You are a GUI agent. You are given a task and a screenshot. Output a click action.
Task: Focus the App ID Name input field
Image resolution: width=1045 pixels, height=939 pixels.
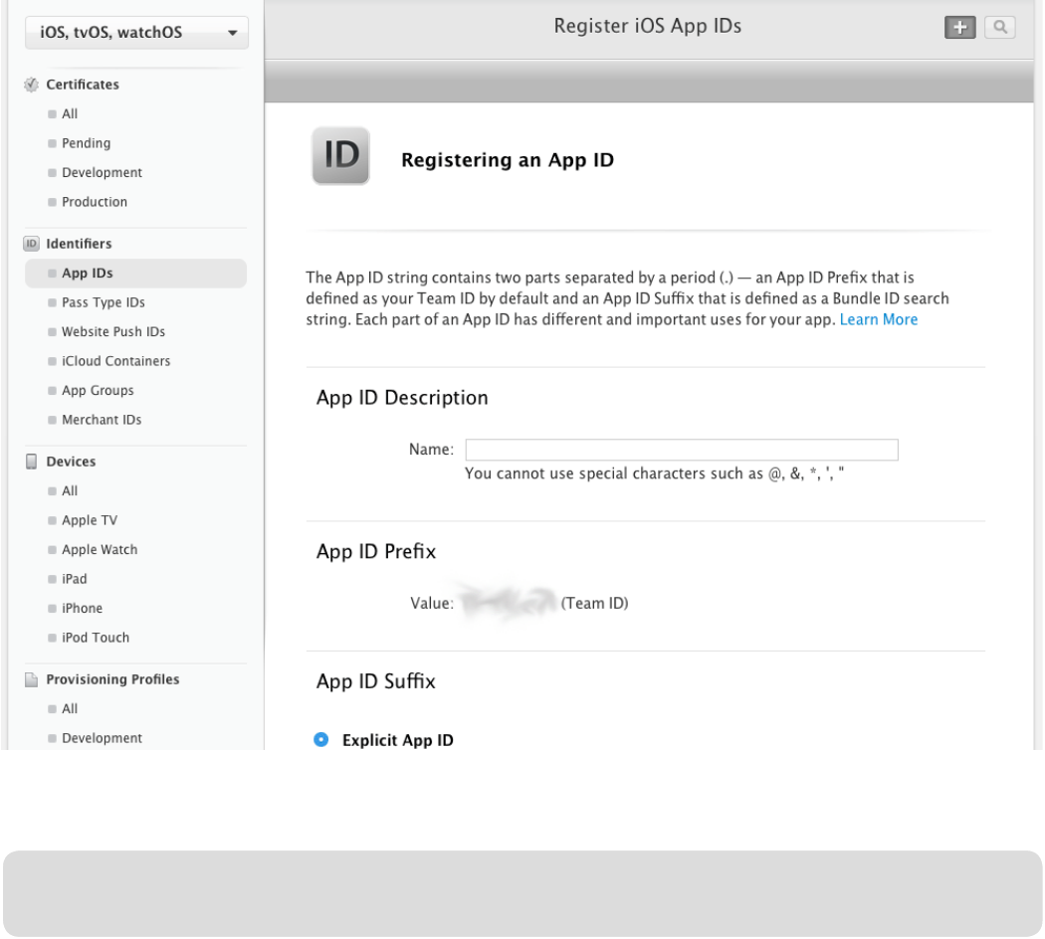click(681, 450)
